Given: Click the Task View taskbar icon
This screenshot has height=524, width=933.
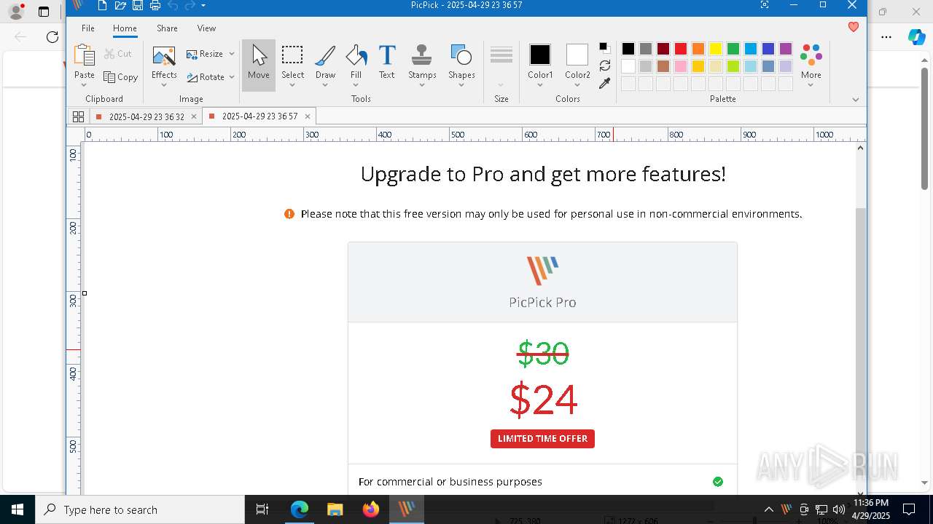Looking at the screenshot, I should [x=262, y=509].
